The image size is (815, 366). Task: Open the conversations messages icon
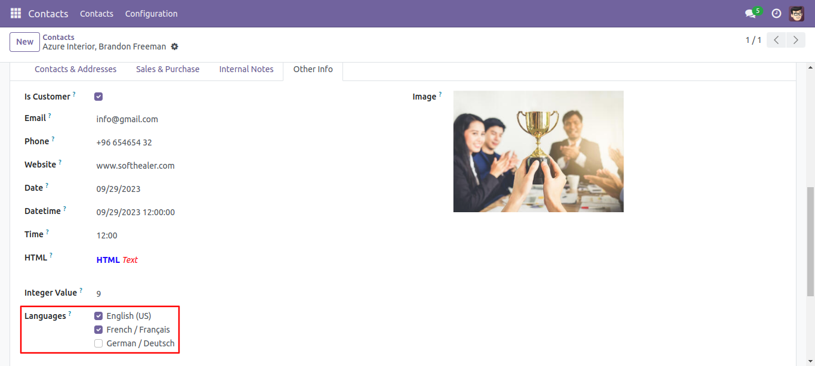pyautogui.click(x=751, y=13)
